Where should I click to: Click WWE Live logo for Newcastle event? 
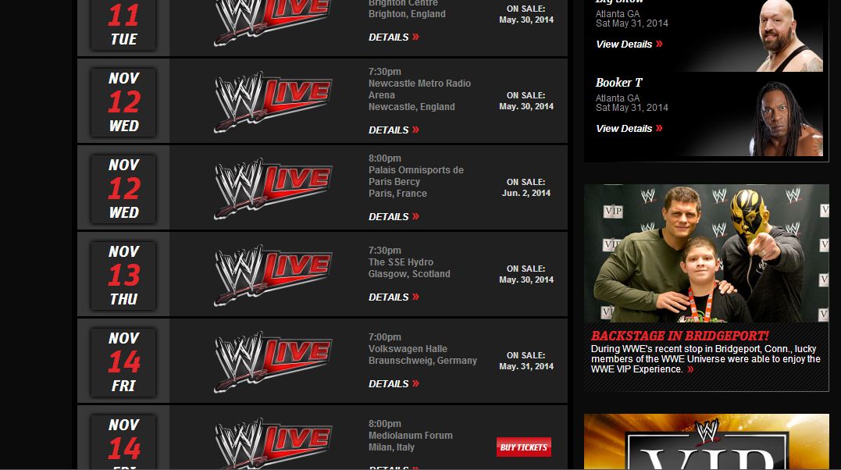pos(273,102)
